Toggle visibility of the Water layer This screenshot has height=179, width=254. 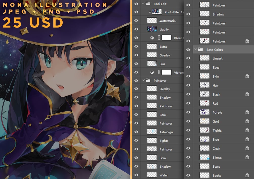(x=136, y=175)
